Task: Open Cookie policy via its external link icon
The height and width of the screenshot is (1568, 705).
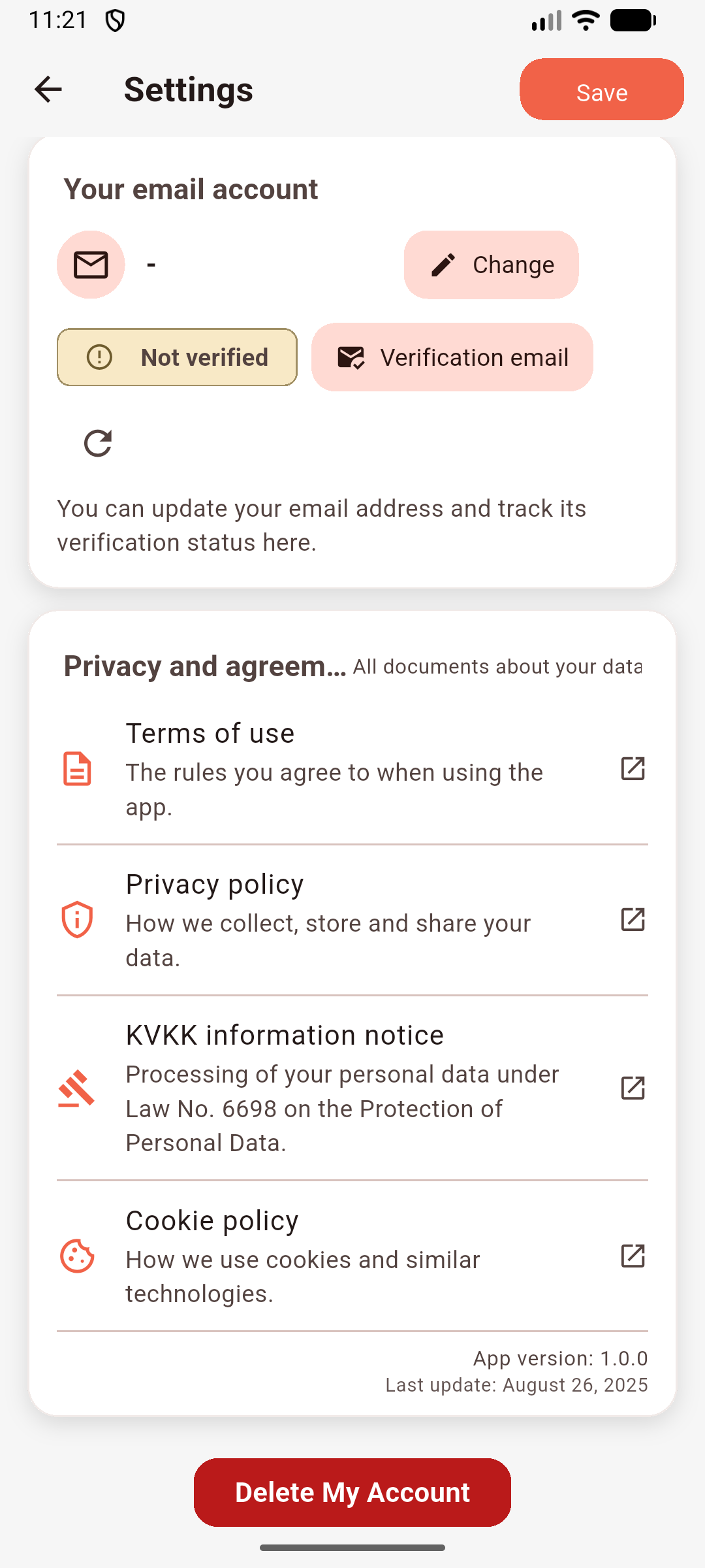Action: tap(632, 1256)
